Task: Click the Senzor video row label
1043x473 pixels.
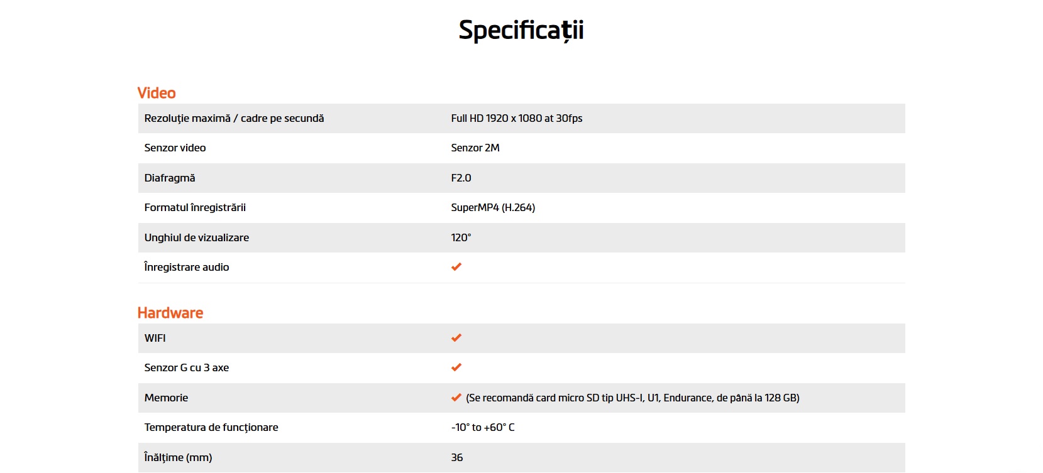Action: pos(175,148)
